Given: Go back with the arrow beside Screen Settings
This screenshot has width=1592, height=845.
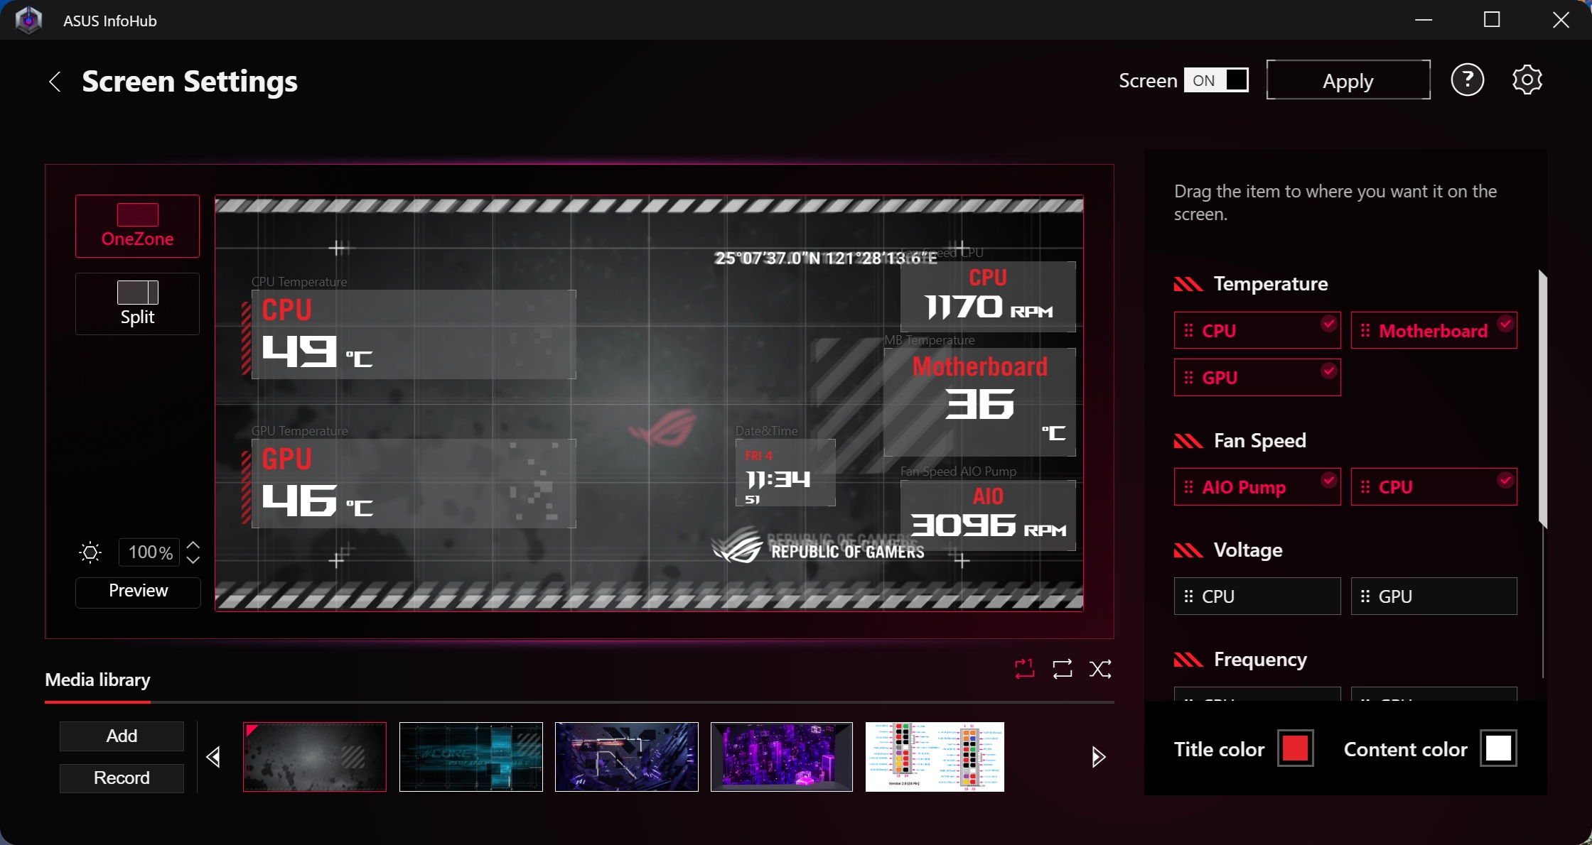Looking at the screenshot, I should (55, 82).
